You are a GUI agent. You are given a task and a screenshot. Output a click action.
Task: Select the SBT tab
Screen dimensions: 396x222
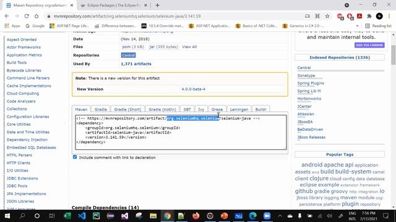click(x=187, y=109)
